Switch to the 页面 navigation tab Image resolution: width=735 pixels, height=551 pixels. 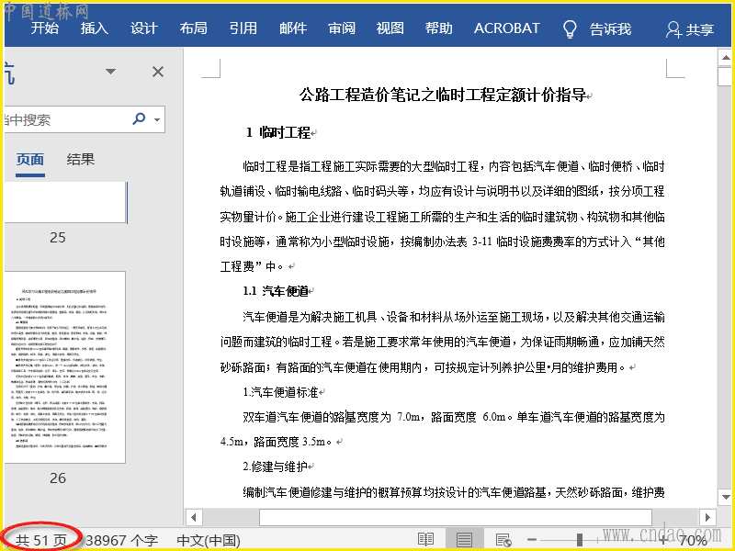pos(30,159)
